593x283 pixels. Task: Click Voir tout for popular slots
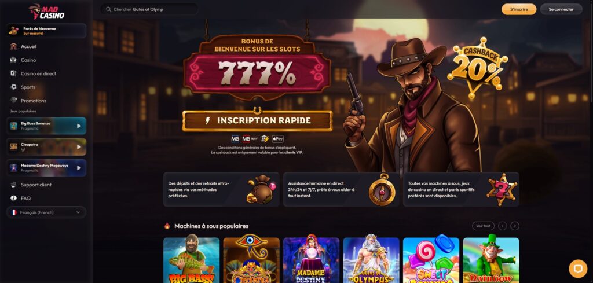484,226
